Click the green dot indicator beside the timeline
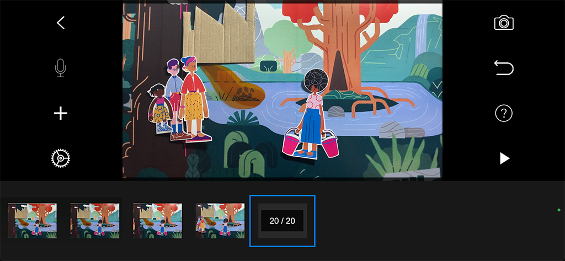565x261 pixels. [x=558, y=210]
